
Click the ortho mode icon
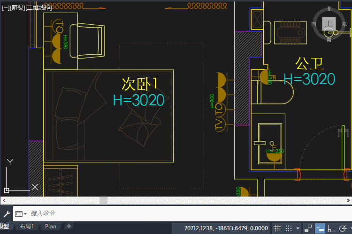click(x=331, y=228)
